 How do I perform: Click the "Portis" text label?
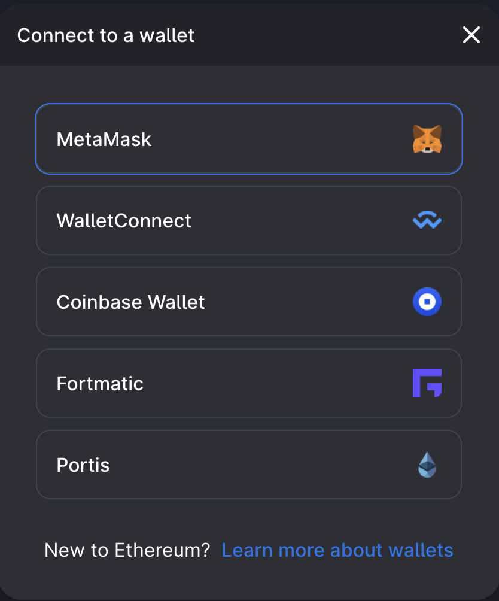point(83,465)
